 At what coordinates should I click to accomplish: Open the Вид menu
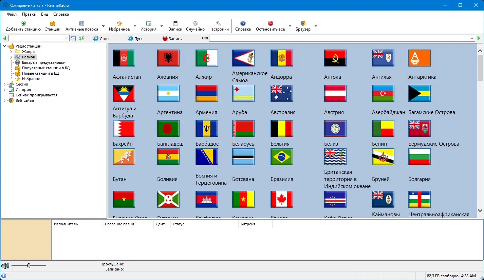(44, 14)
